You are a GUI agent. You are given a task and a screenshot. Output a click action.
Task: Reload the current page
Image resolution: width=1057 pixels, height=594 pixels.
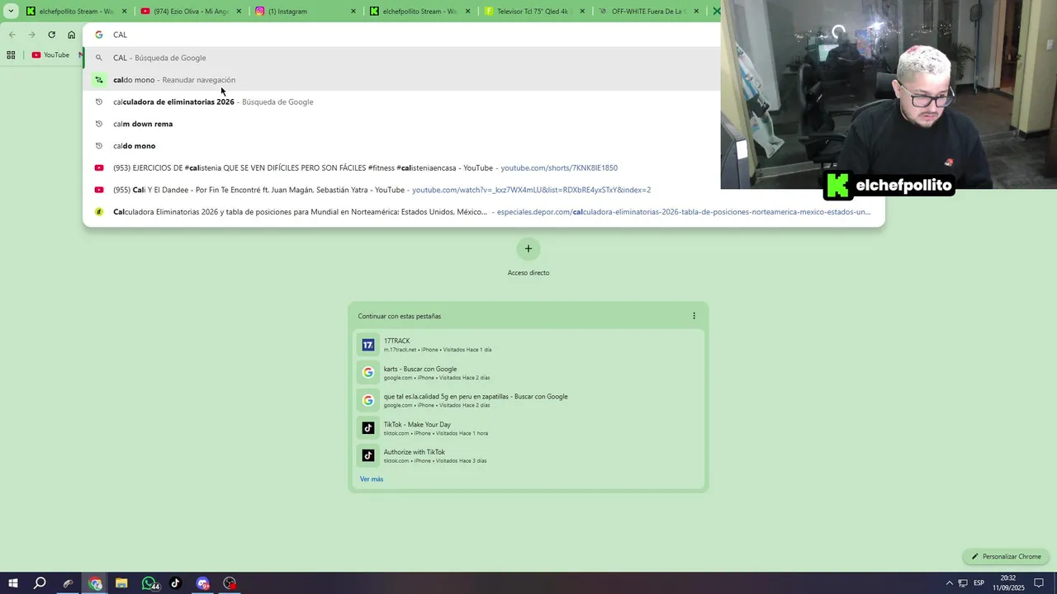(x=51, y=35)
